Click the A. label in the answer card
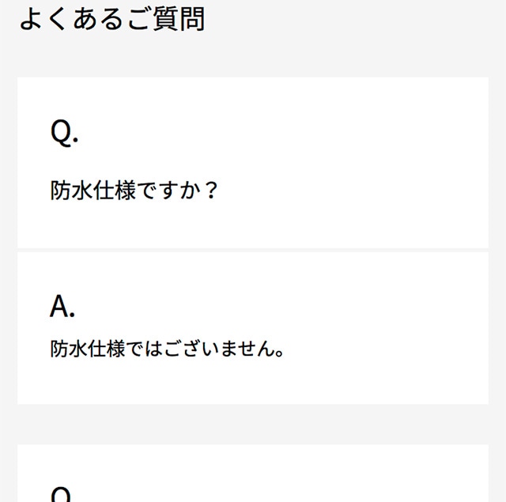The height and width of the screenshot is (502, 506). (x=62, y=305)
